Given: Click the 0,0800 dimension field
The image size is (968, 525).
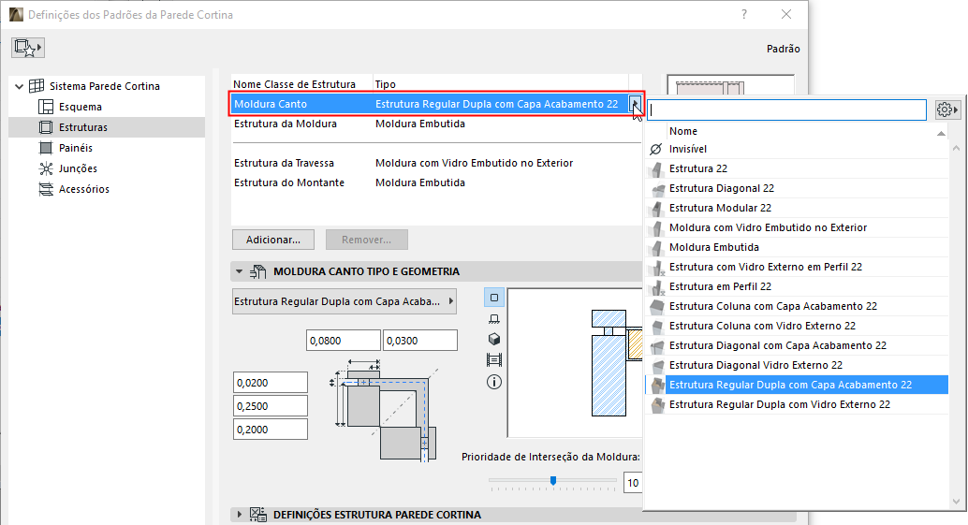Looking at the screenshot, I should 344,341.
